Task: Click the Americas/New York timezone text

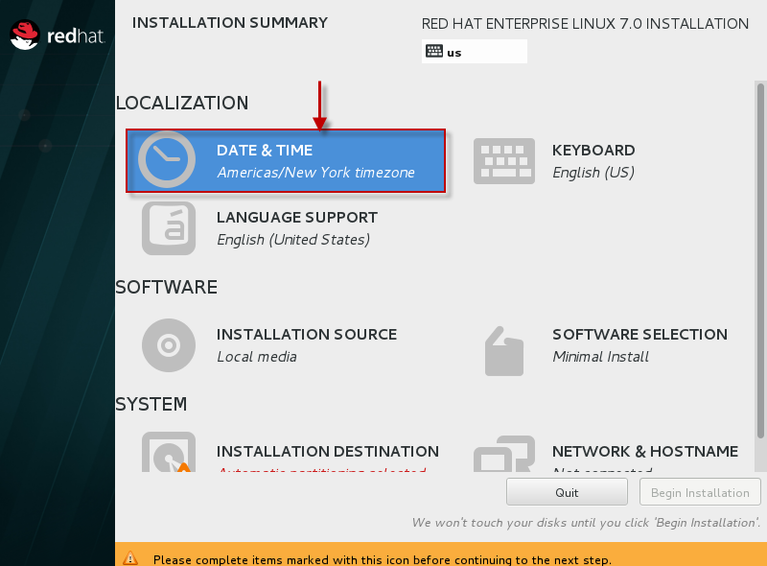Action: pyautogui.click(x=316, y=173)
